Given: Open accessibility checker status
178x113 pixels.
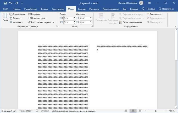Looking at the screenshot, I should pyautogui.click(x=74, y=111).
